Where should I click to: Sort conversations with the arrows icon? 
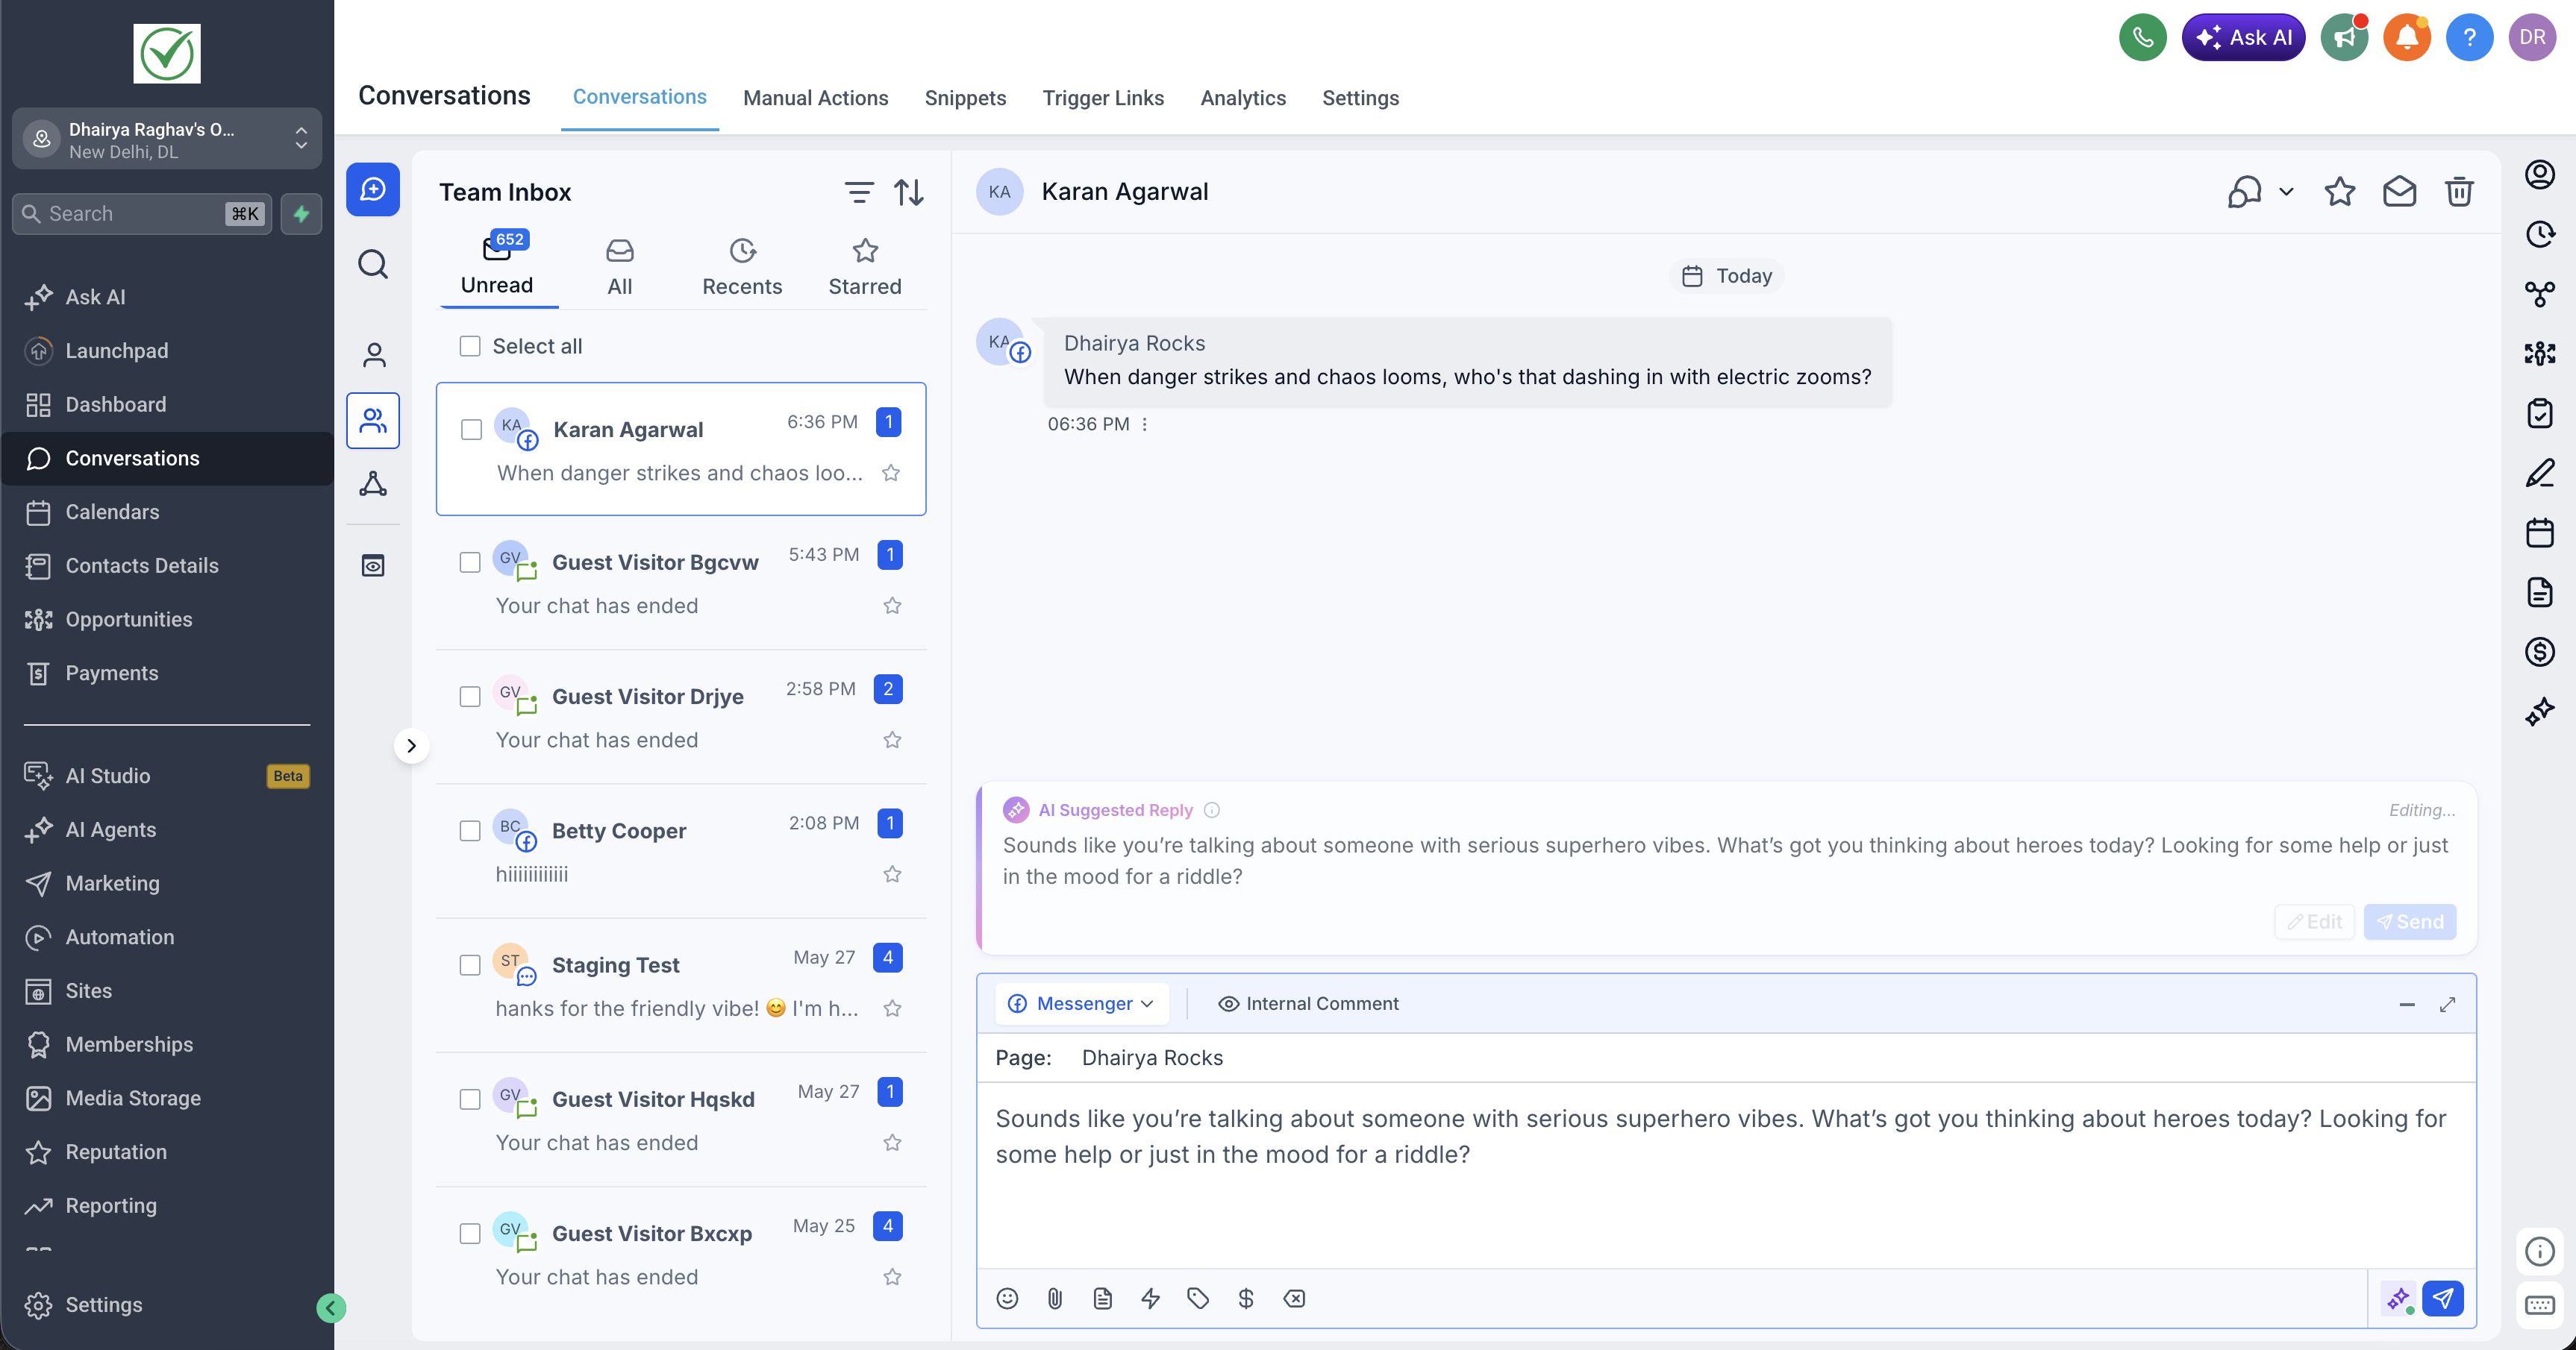tap(908, 192)
